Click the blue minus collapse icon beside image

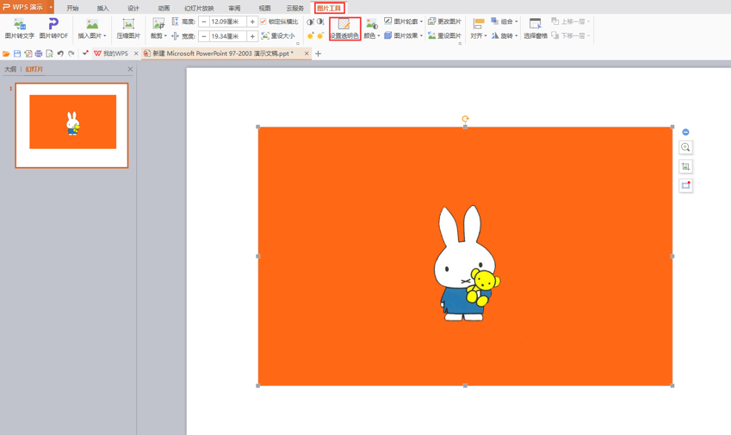(685, 132)
